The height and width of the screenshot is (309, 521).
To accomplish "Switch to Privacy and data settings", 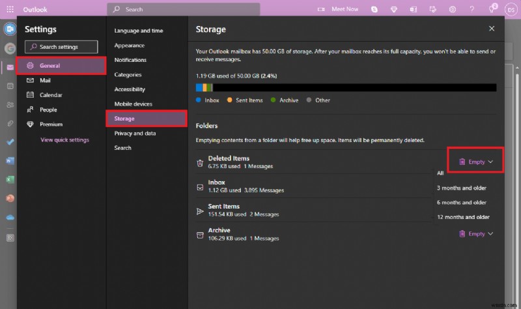I will click(x=135, y=133).
